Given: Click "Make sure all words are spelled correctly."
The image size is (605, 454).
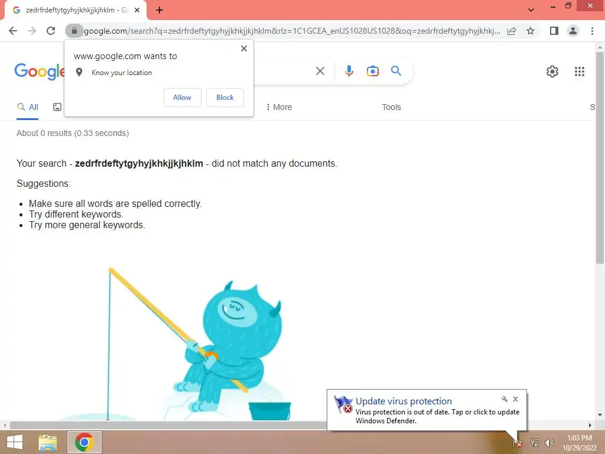Looking at the screenshot, I should tap(115, 203).
